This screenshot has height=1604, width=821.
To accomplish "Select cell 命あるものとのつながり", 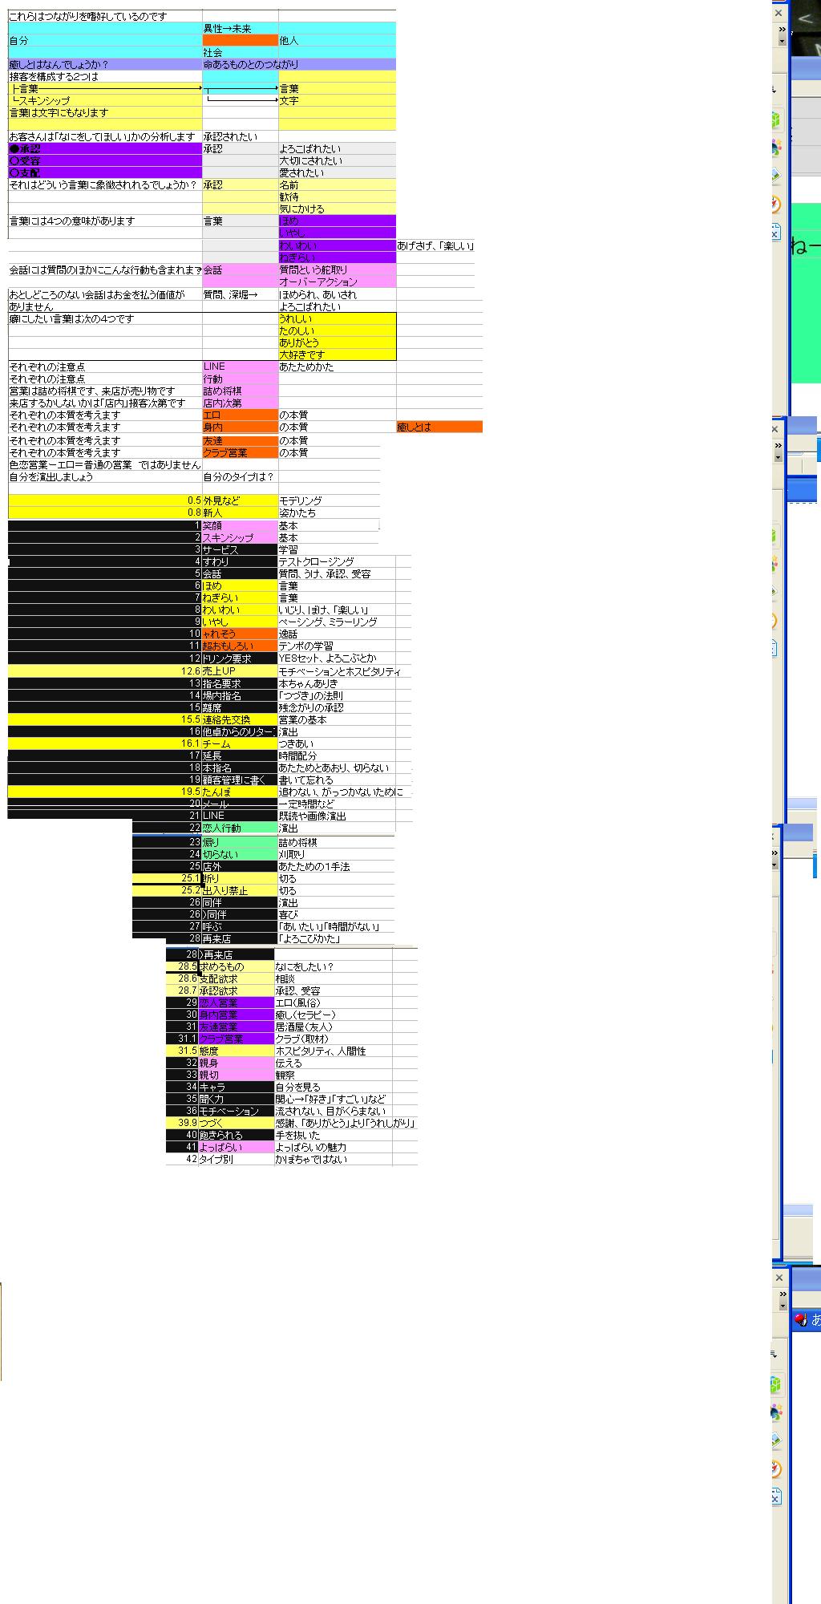I will pyautogui.click(x=299, y=64).
